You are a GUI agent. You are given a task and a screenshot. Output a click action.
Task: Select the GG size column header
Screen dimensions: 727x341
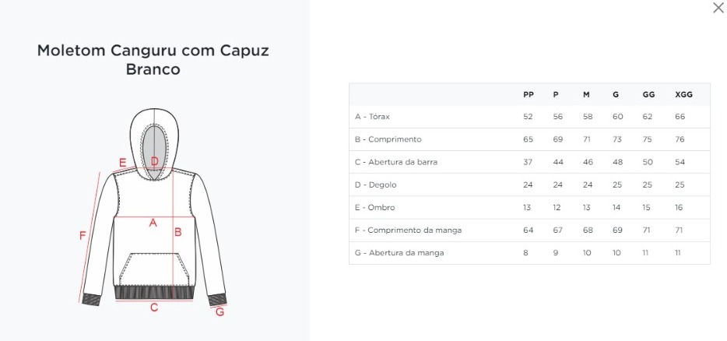648,94
